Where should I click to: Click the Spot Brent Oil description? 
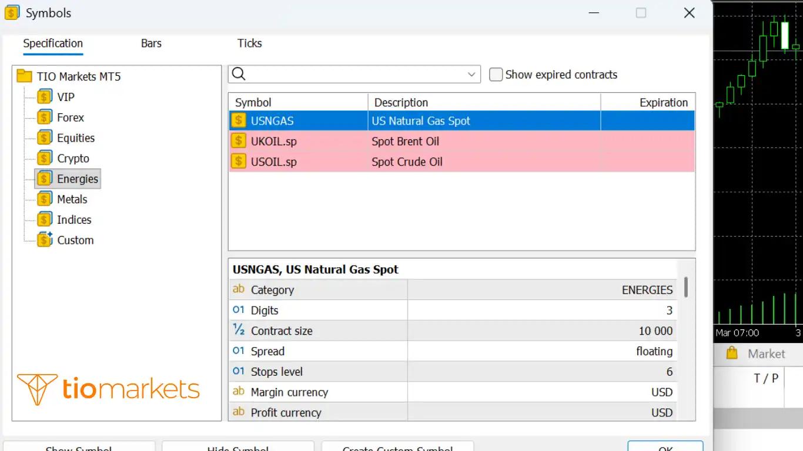point(405,141)
